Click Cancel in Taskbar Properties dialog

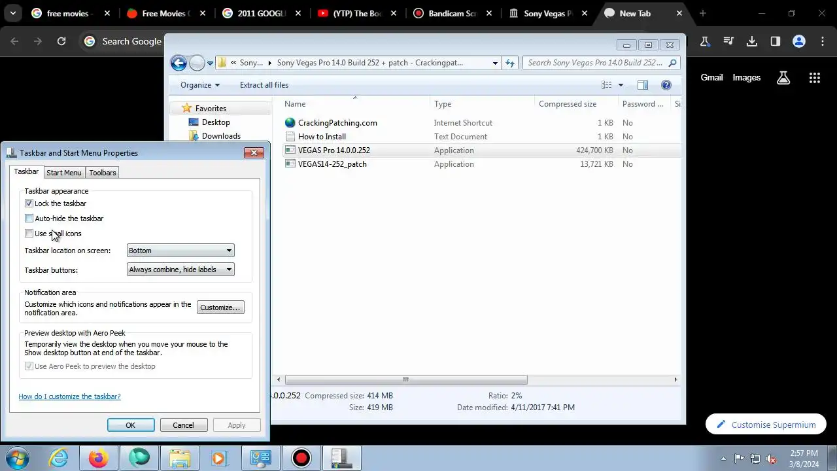[x=183, y=425]
